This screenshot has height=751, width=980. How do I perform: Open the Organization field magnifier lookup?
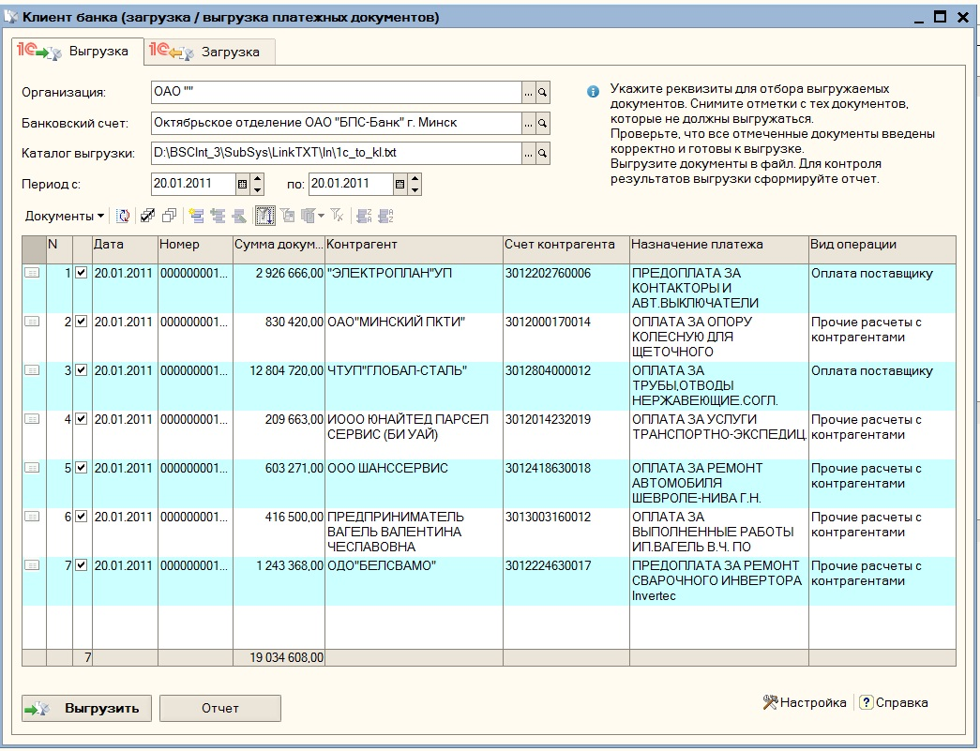click(x=542, y=92)
